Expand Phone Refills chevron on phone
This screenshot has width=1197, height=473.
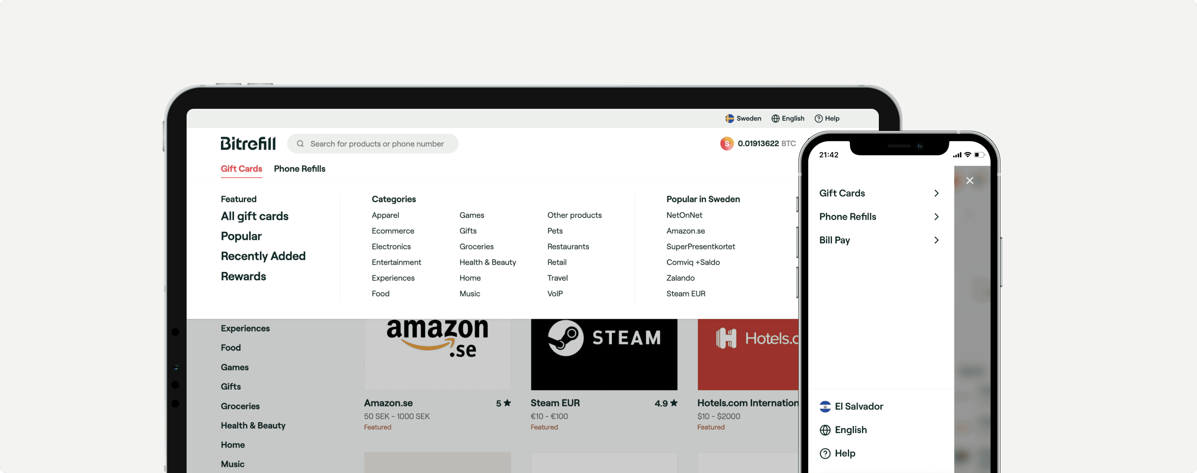pos(936,217)
